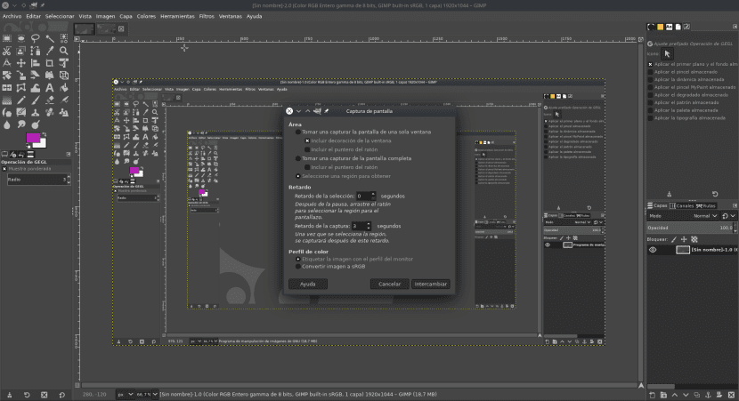Hide the Sin nombre layer via eye icon
This screenshot has width=739, height=401.
pyautogui.click(x=653, y=250)
